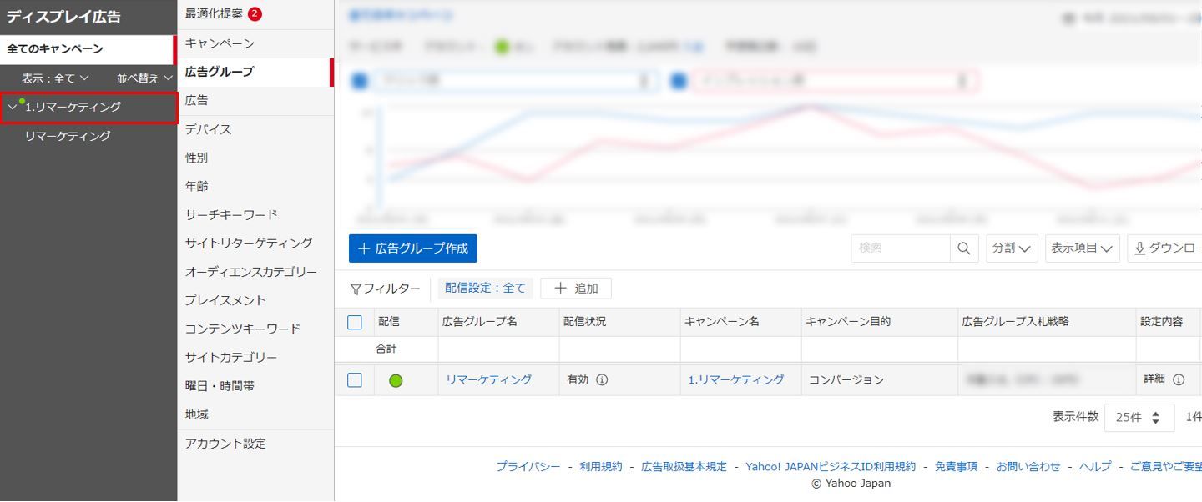Open 1.リマーケティング campaign link in table
Screen dimensions: 1202x502
(x=736, y=379)
